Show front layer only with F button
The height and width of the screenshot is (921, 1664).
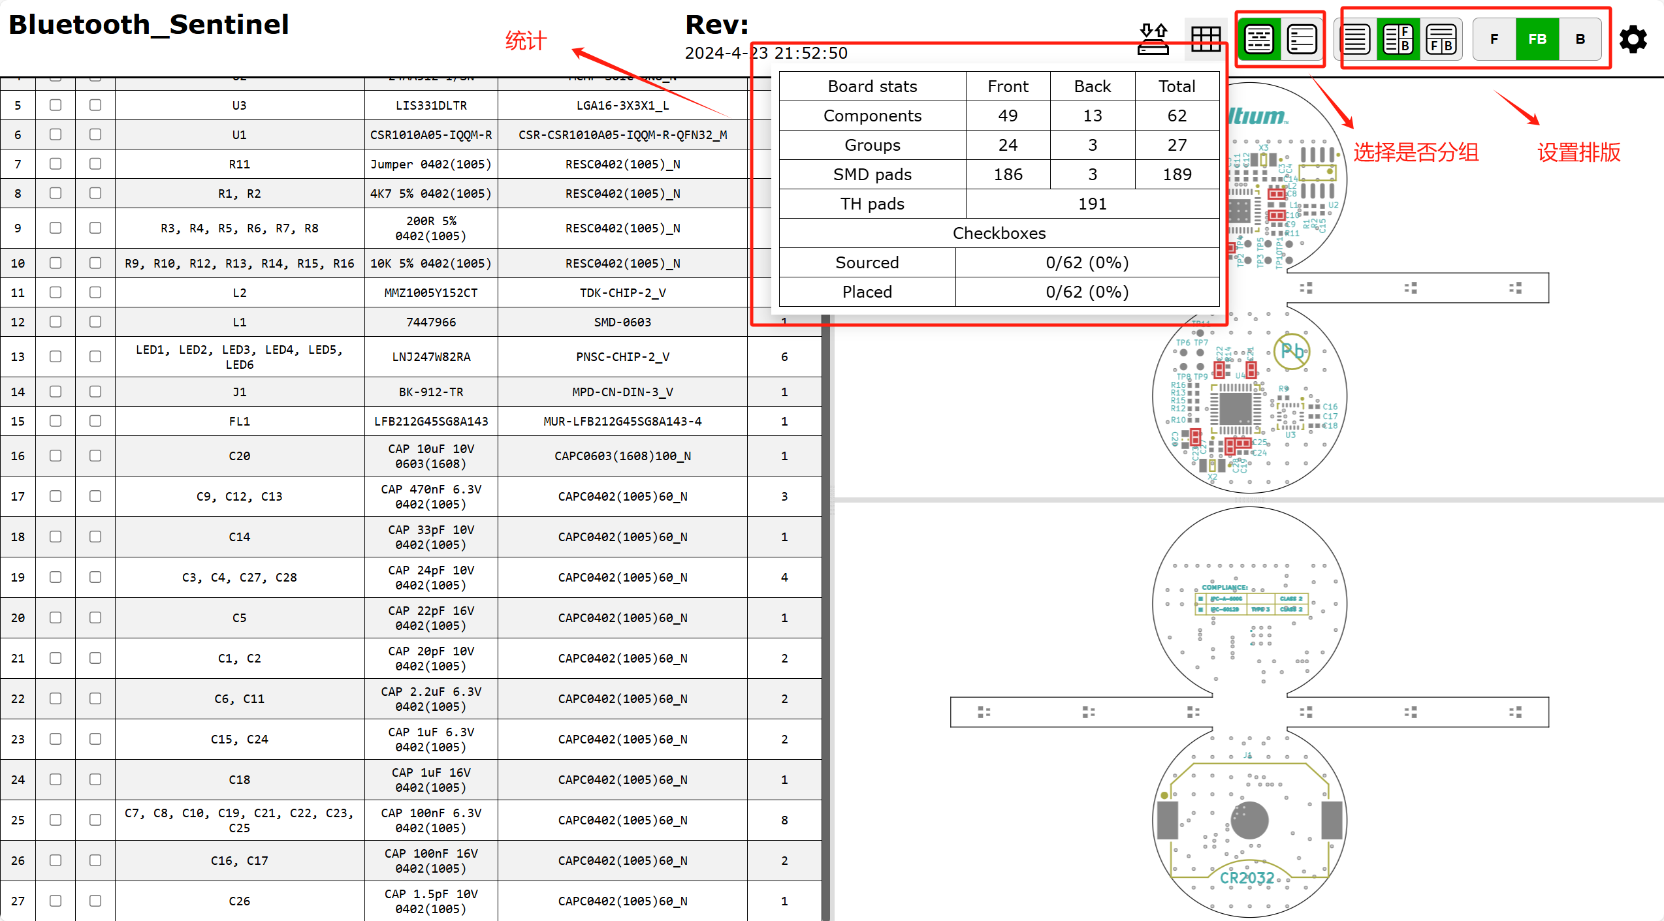(x=1494, y=39)
